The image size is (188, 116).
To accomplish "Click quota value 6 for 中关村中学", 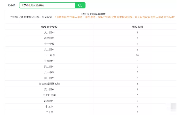I will tap(137, 95).
